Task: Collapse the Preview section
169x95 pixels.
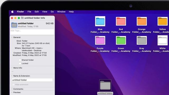Action: (12, 92)
